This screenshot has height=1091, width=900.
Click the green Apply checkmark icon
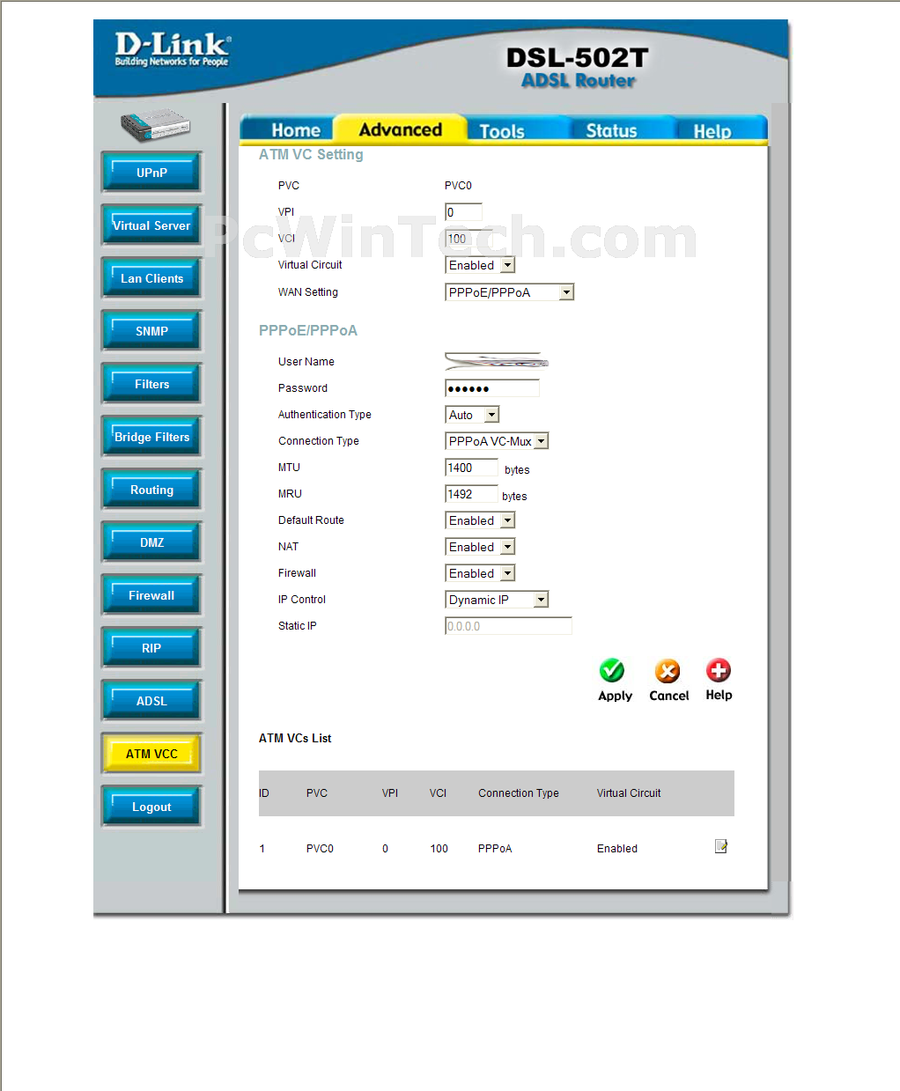[612, 671]
